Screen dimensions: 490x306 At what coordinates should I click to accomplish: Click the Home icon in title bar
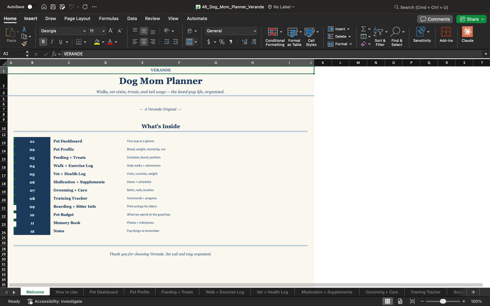[x=44, y=7]
